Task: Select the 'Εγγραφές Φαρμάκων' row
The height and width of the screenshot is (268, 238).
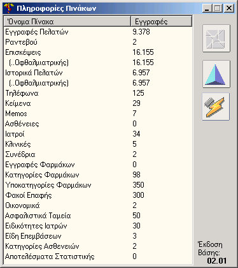Action: coord(98,165)
